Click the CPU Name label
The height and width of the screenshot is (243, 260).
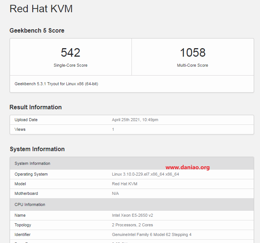point(20,215)
